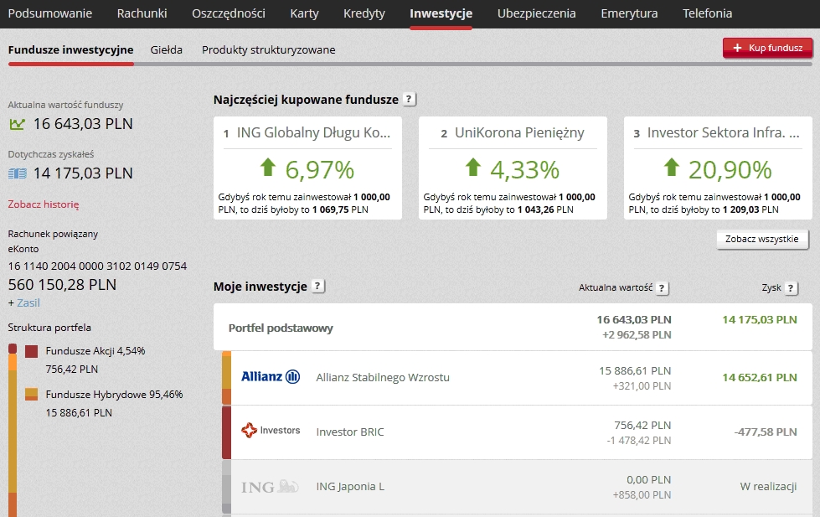Click Fundusze Hybrydowe 95,46% legend label
The height and width of the screenshot is (517, 820).
tap(114, 394)
